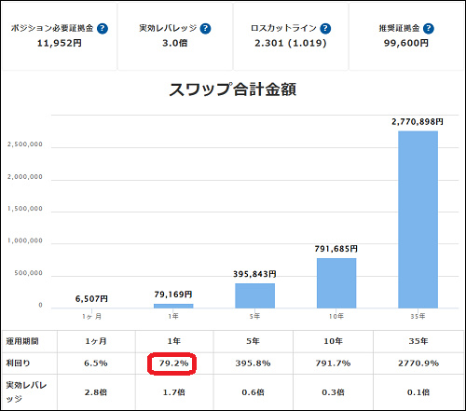Click the 1ヶ月 column header cell
The image size is (466, 411).
point(96,341)
